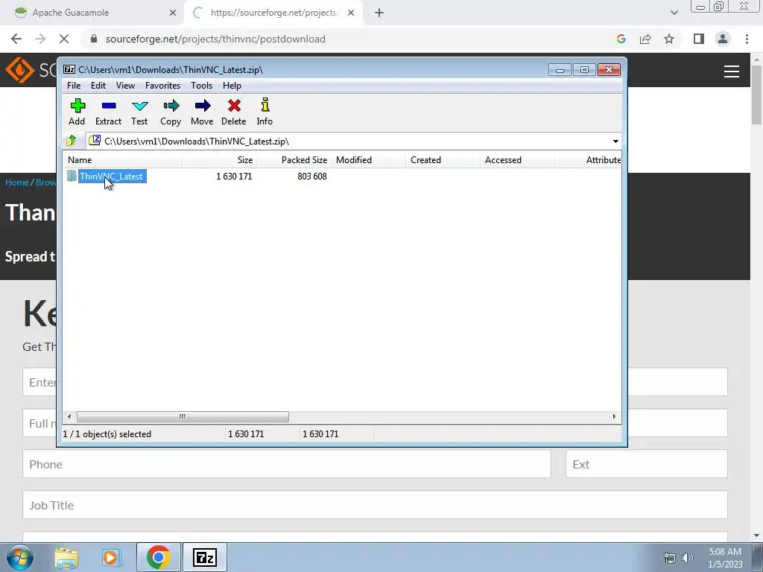Click the share page icon in Chrome
This screenshot has height=572, width=763.
(x=645, y=39)
